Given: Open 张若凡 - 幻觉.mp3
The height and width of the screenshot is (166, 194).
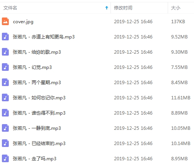Looking at the screenshot, I should (x=32, y=67).
